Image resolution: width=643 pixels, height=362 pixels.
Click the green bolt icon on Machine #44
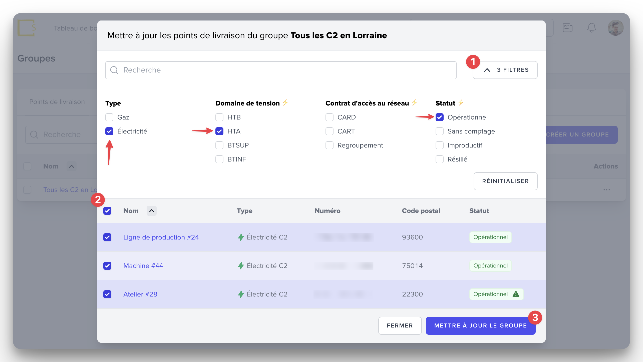pos(241,266)
